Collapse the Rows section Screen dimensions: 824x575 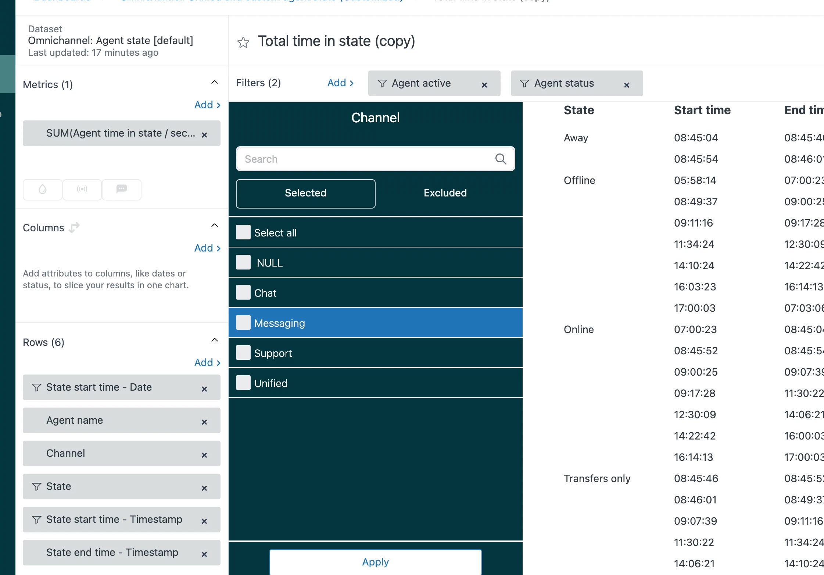[215, 340]
